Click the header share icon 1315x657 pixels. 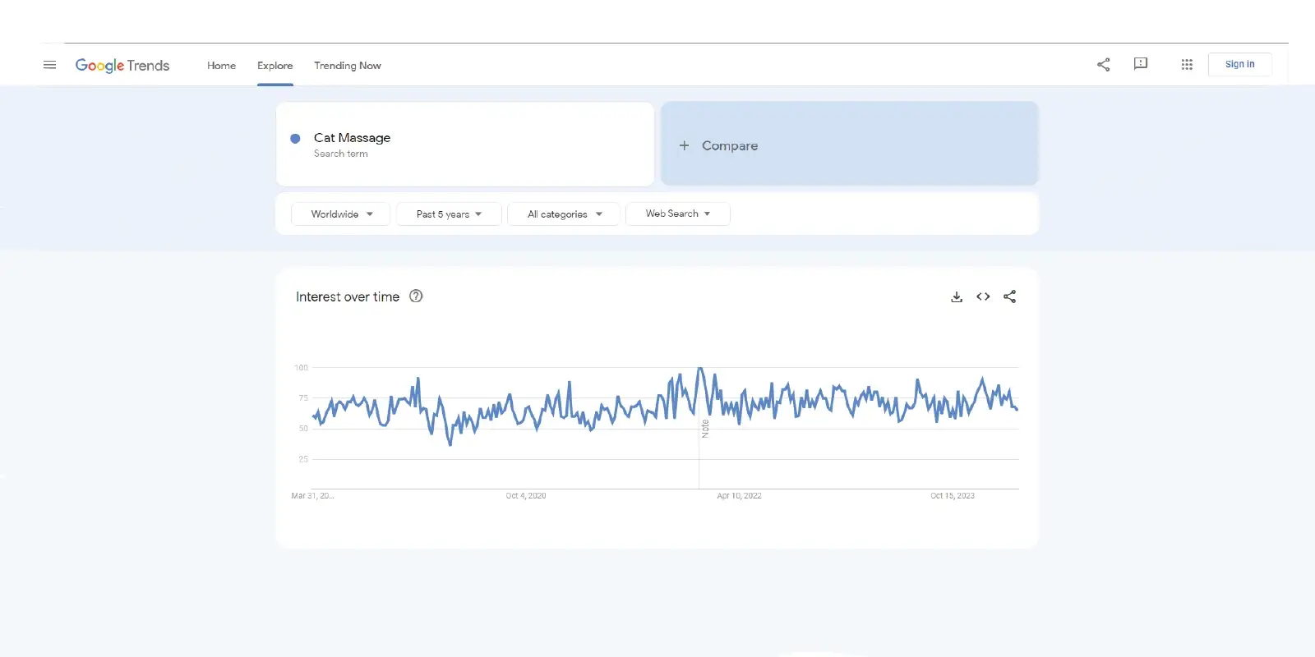[1103, 65]
